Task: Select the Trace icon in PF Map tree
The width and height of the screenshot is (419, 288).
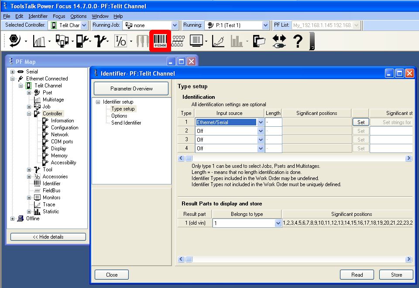Action: click(x=37, y=205)
